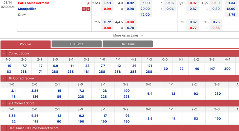
Task: Select first-half handicap 1.0 odds 0.67
Action: coord(193,22)
